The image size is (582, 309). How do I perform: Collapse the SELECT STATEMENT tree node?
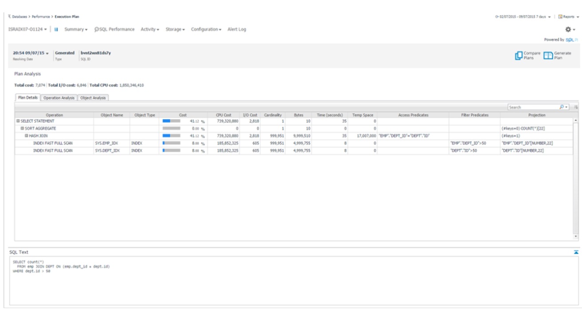18,121
